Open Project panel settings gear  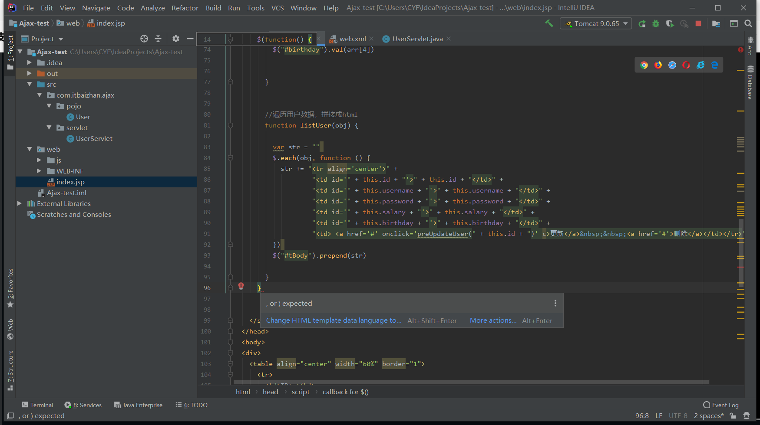pos(176,39)
